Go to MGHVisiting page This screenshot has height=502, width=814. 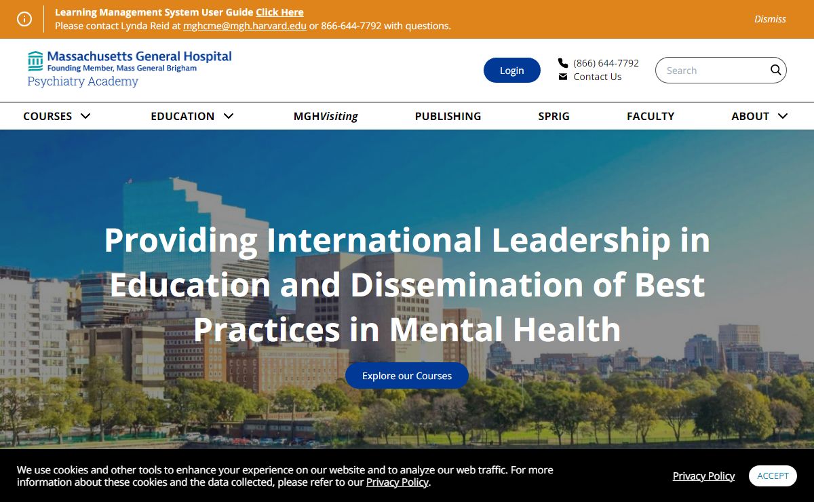point(326,116)
